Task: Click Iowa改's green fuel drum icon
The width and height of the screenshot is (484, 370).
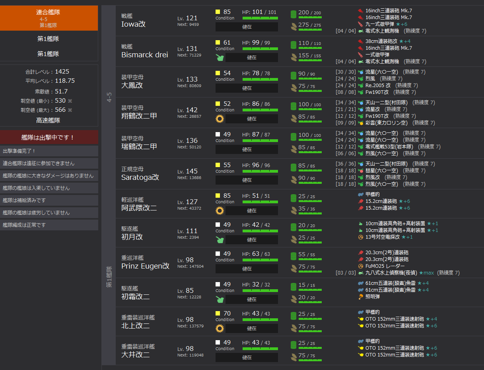Action: click(294, 14)
